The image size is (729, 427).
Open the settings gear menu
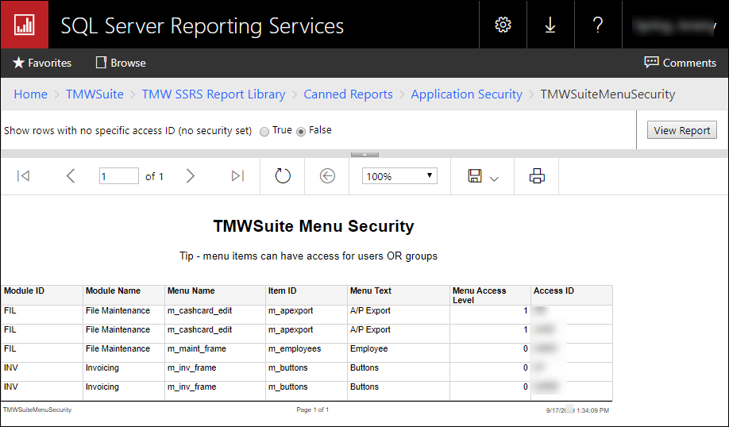coord(503,25)
